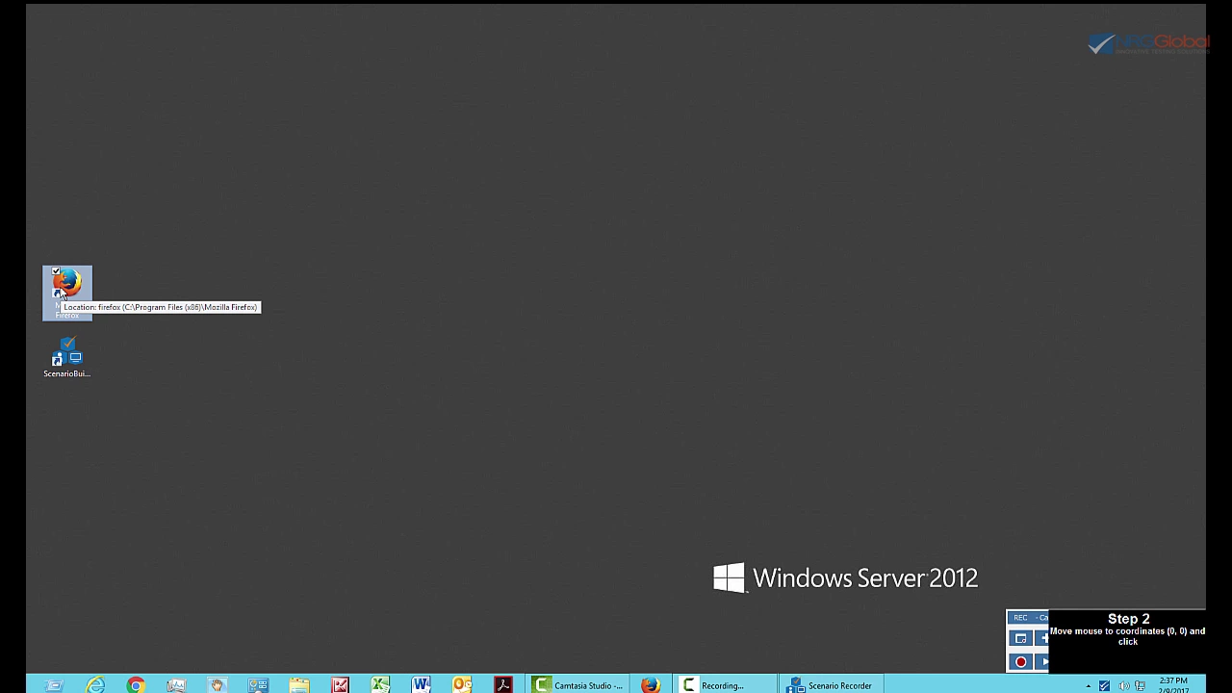Switch to the running Firefox taskbar button
Viewport: 1232px width, 693px height.
point(651,685)
